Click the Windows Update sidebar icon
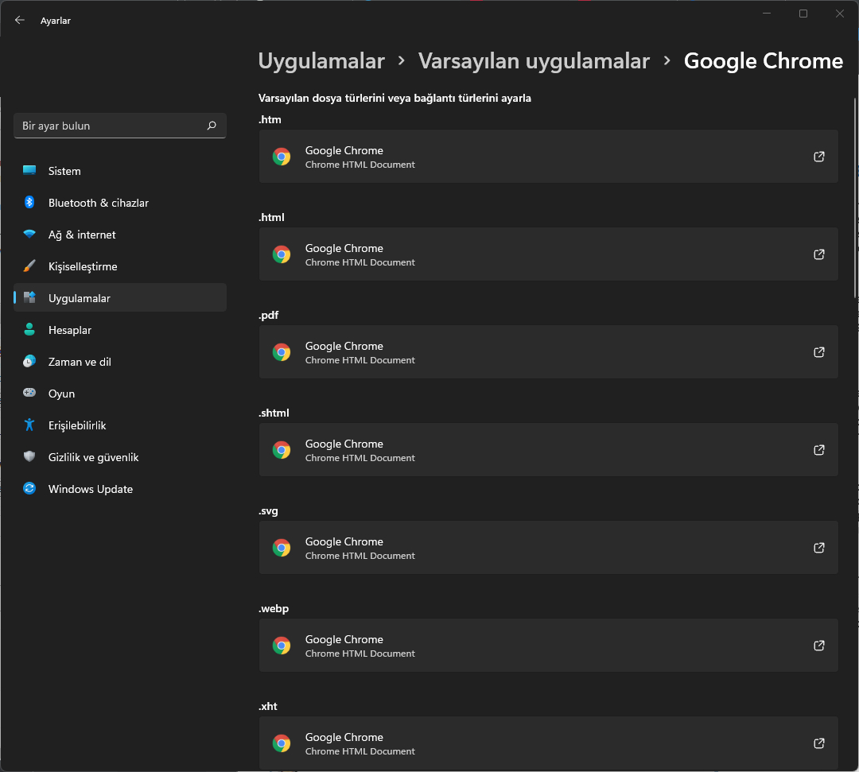 (x=29, y=489)
